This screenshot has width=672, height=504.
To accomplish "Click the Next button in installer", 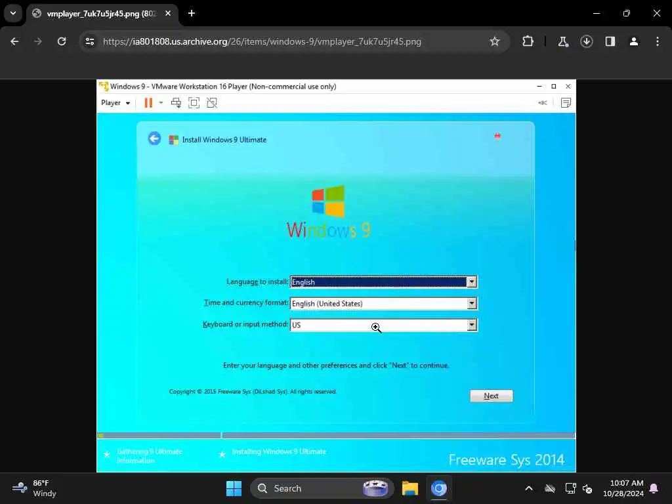I will pos(491,396).
